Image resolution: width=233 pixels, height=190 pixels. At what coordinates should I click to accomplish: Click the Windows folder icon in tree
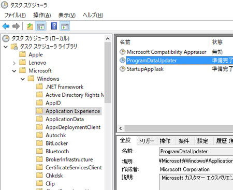[31, 79]
